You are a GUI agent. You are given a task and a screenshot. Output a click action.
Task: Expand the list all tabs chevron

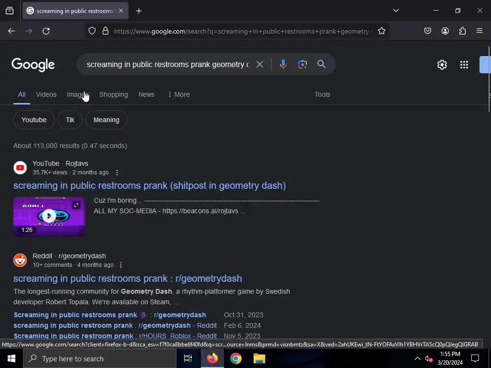[396, 11]
